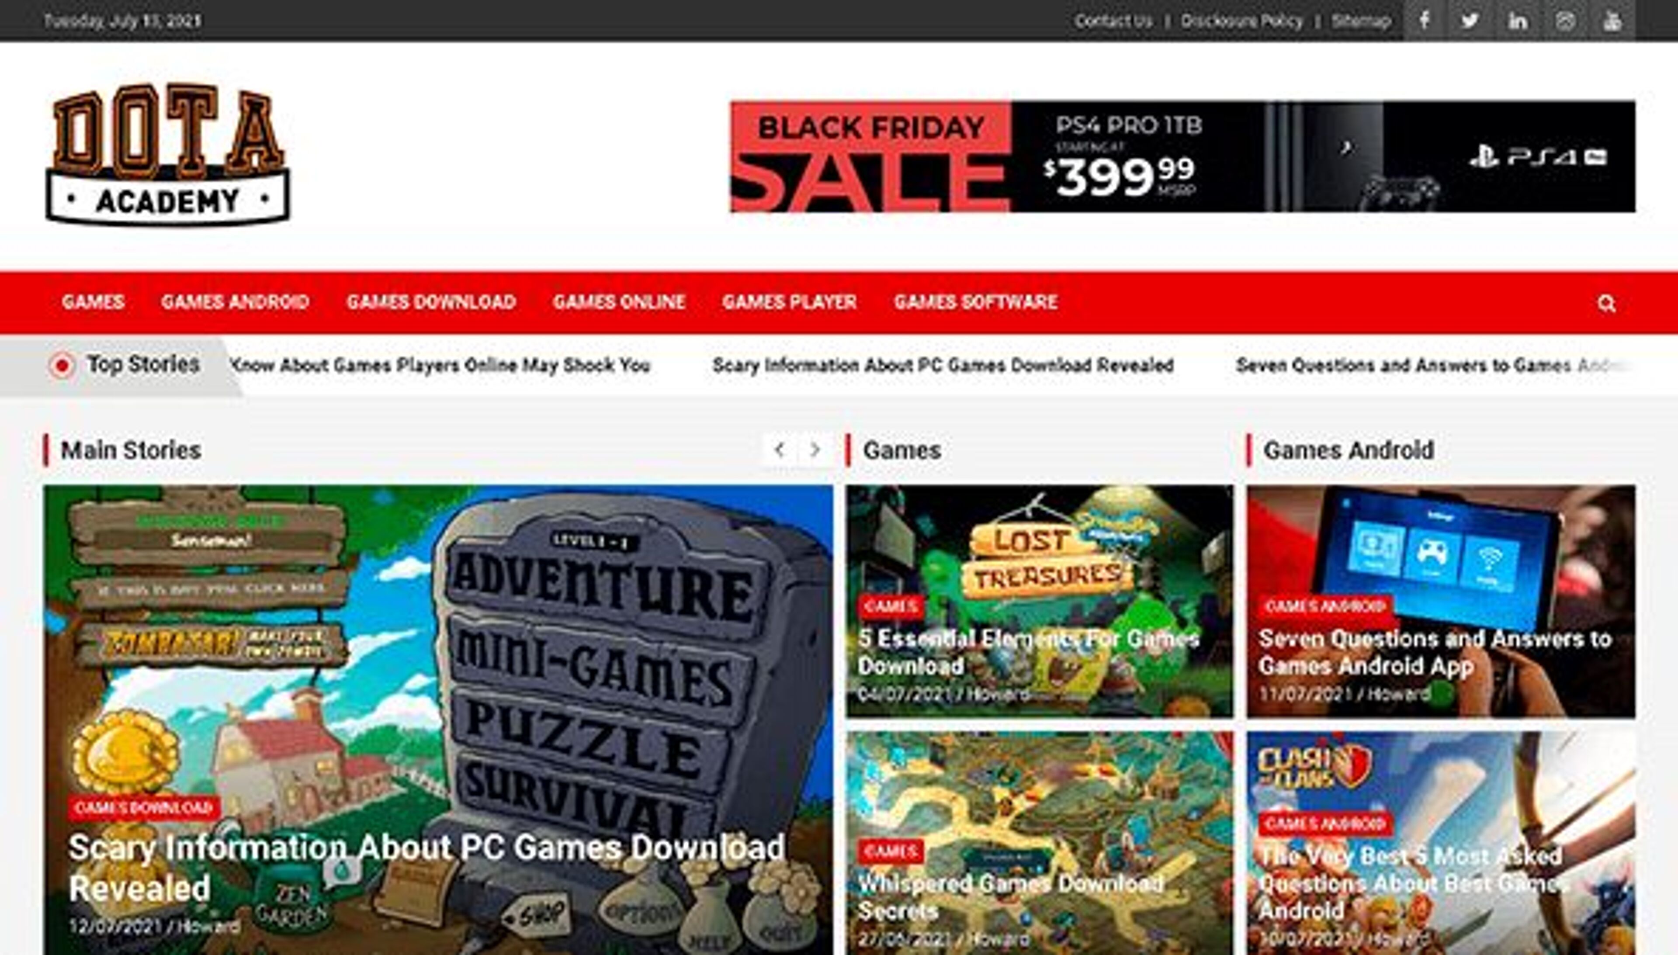Select Games Online in navigation bar
This screenshot has height=955, width=1678.
click(619, 302)
